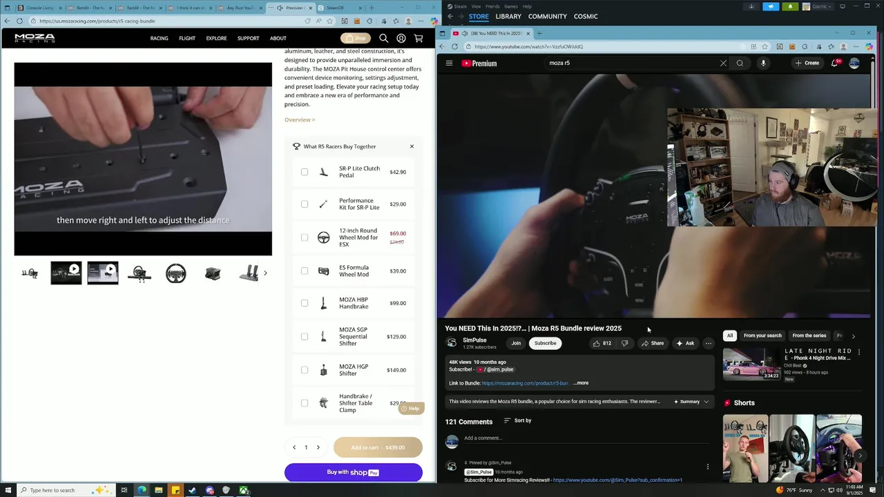The height and width of the screenshot is (497, 884).
Task: Activate YouTube voice search microphone
Action: (x=763, y=63)
